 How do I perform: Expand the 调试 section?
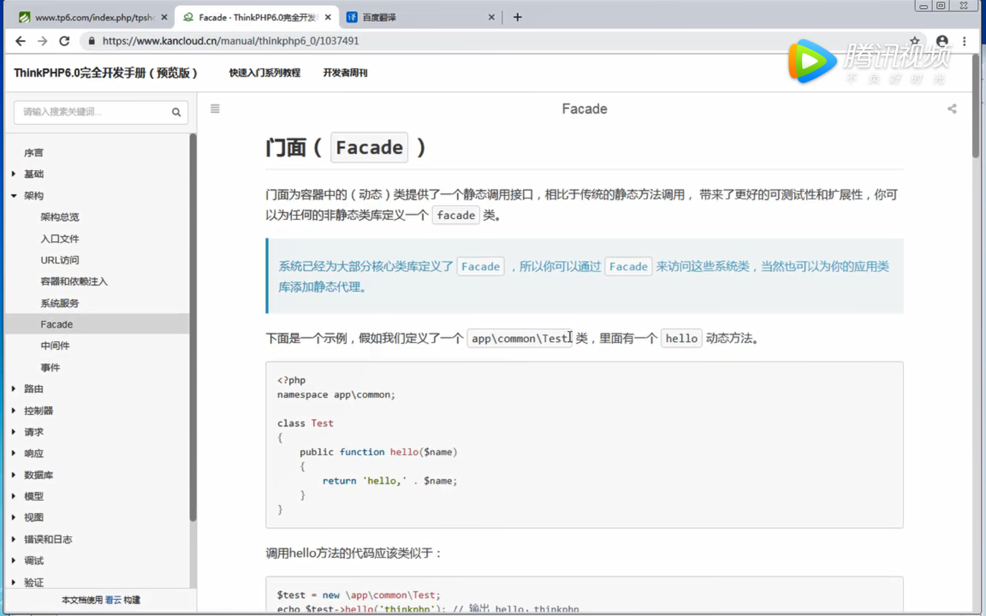(13, 560)
